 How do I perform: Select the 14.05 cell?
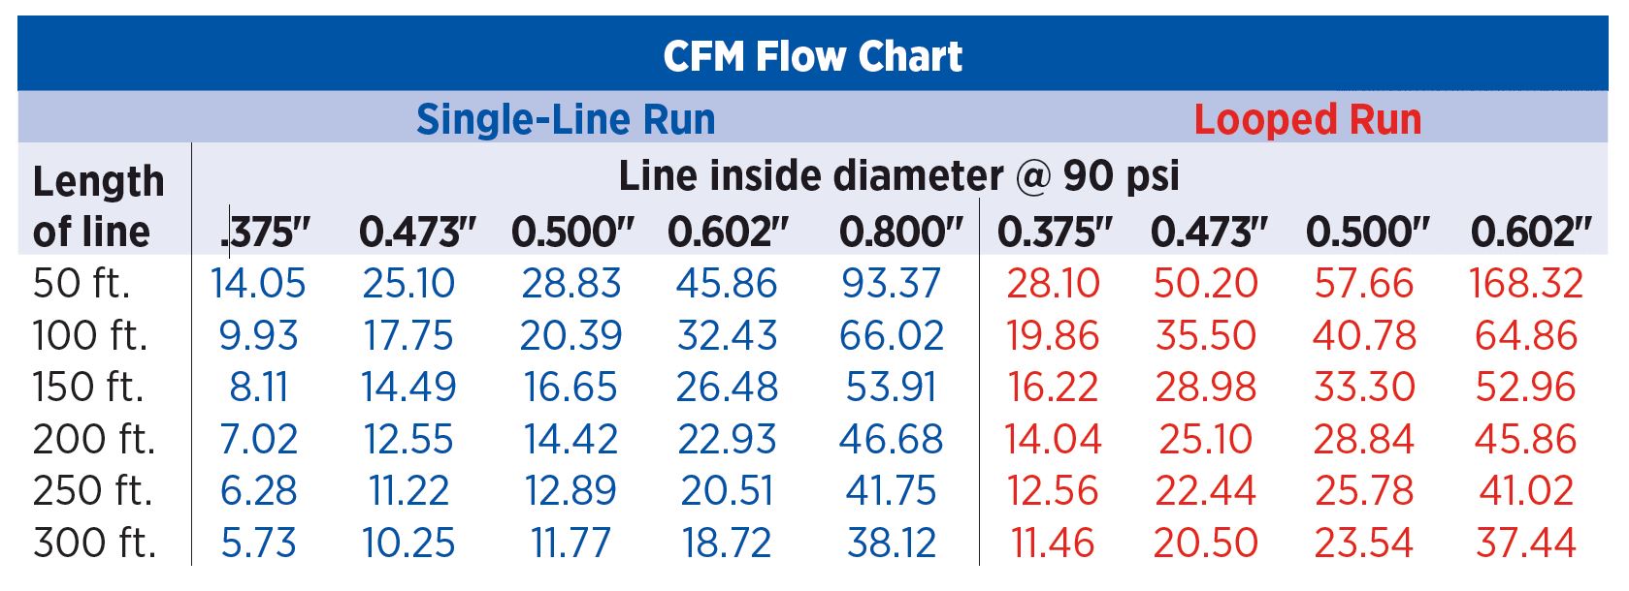coord(258,284)
